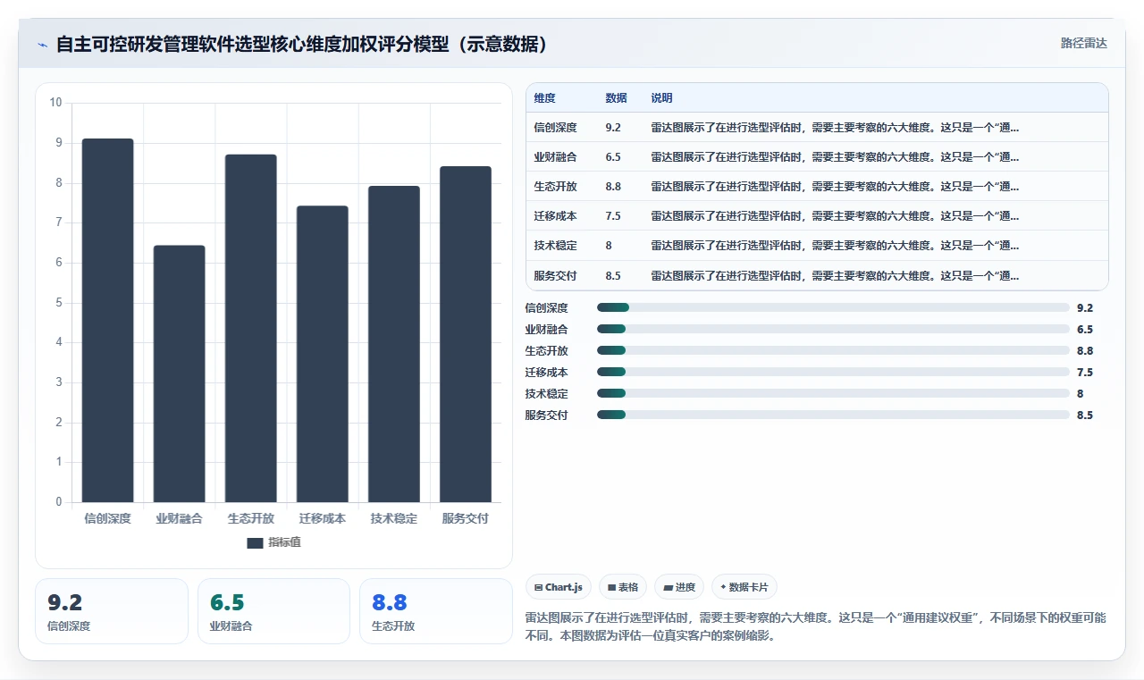Open the 9.2 信创深度 data card

pyautogui.click(x=112, y=611)
